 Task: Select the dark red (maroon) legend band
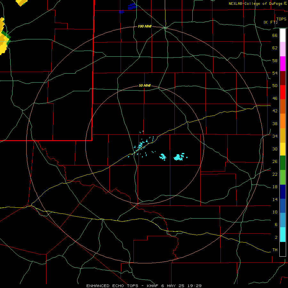(283, 78)
